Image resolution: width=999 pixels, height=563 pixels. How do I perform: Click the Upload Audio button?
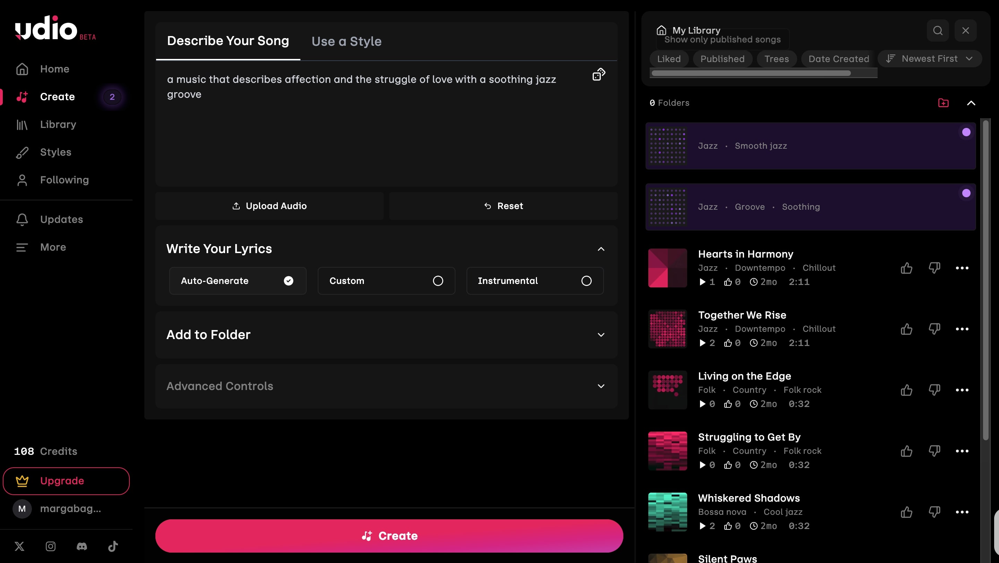click(269, 206)
